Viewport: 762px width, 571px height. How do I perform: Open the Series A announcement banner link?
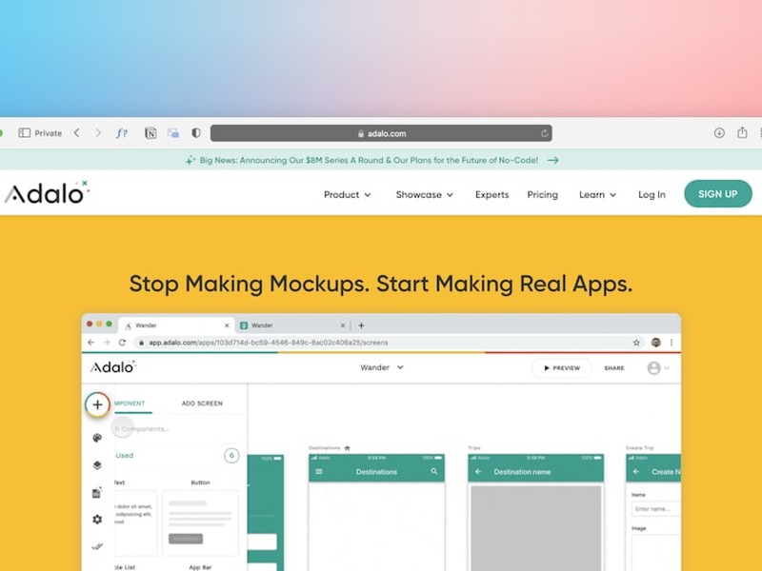(369, 160)
